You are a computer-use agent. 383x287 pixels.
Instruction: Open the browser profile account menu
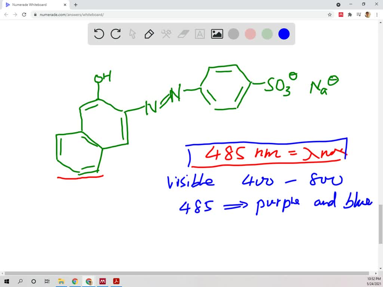click(367, 14)
